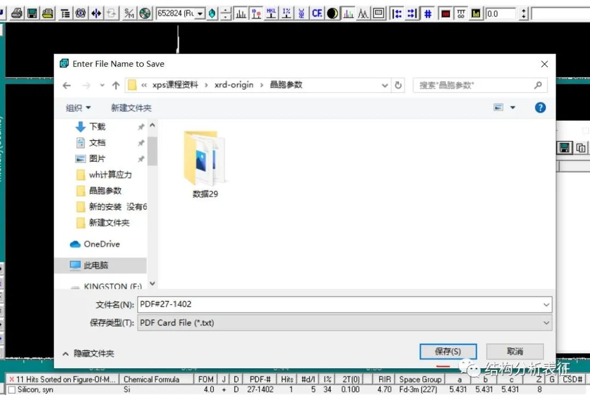
Task: Click the stepper beside the 0.0 field
Action: pos(523,14)
